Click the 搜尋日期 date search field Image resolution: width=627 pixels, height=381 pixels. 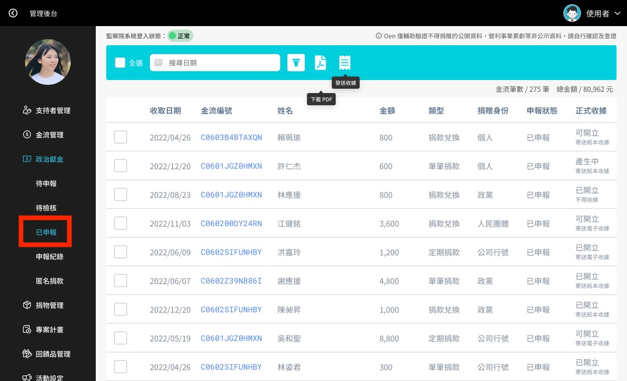(x=215, y=62)
